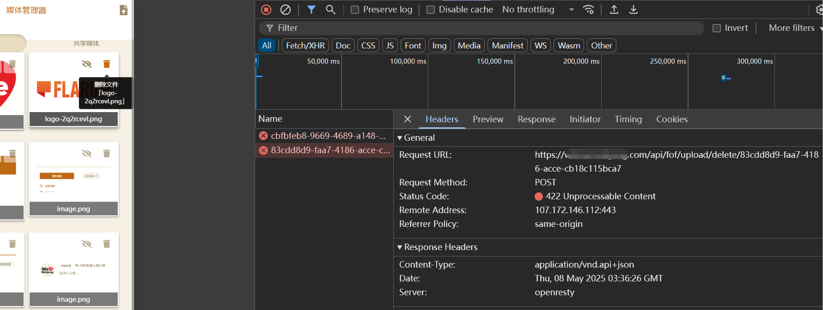Click remote address 107.172.146.112:443
The width and height of the screenshot is (823, 310).
(x=575, y=210)
